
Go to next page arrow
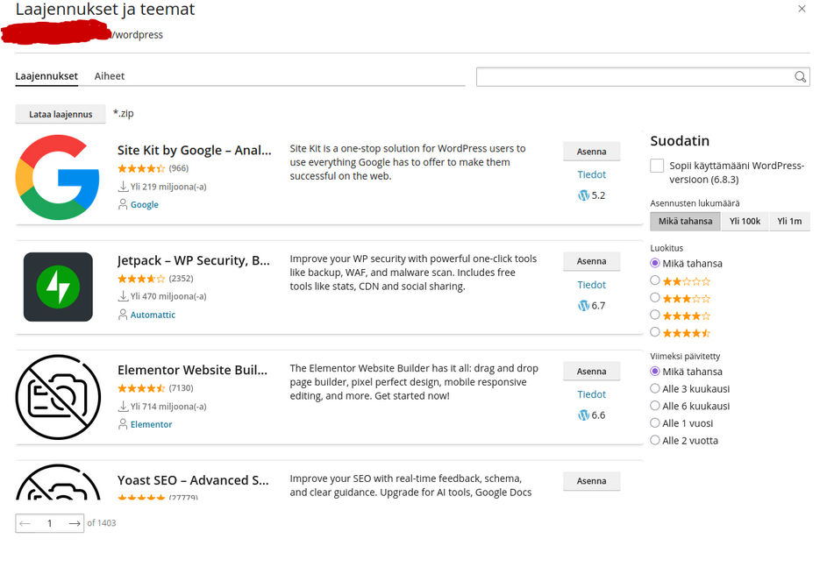click(75, 523)
